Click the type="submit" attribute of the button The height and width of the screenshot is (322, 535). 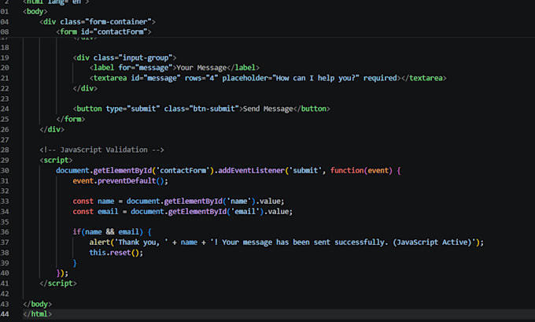(133, 109)
